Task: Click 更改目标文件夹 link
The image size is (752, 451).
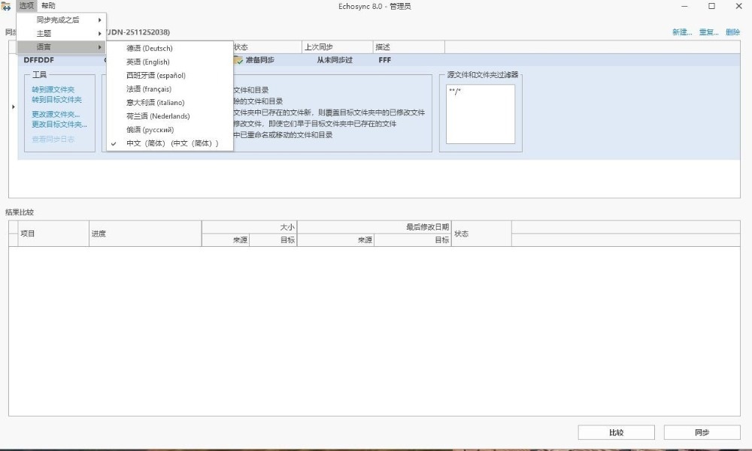Action: [59, 125]
